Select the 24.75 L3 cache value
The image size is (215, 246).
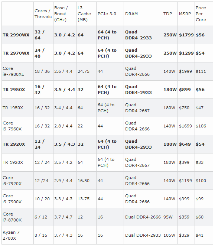pos(84,71)
